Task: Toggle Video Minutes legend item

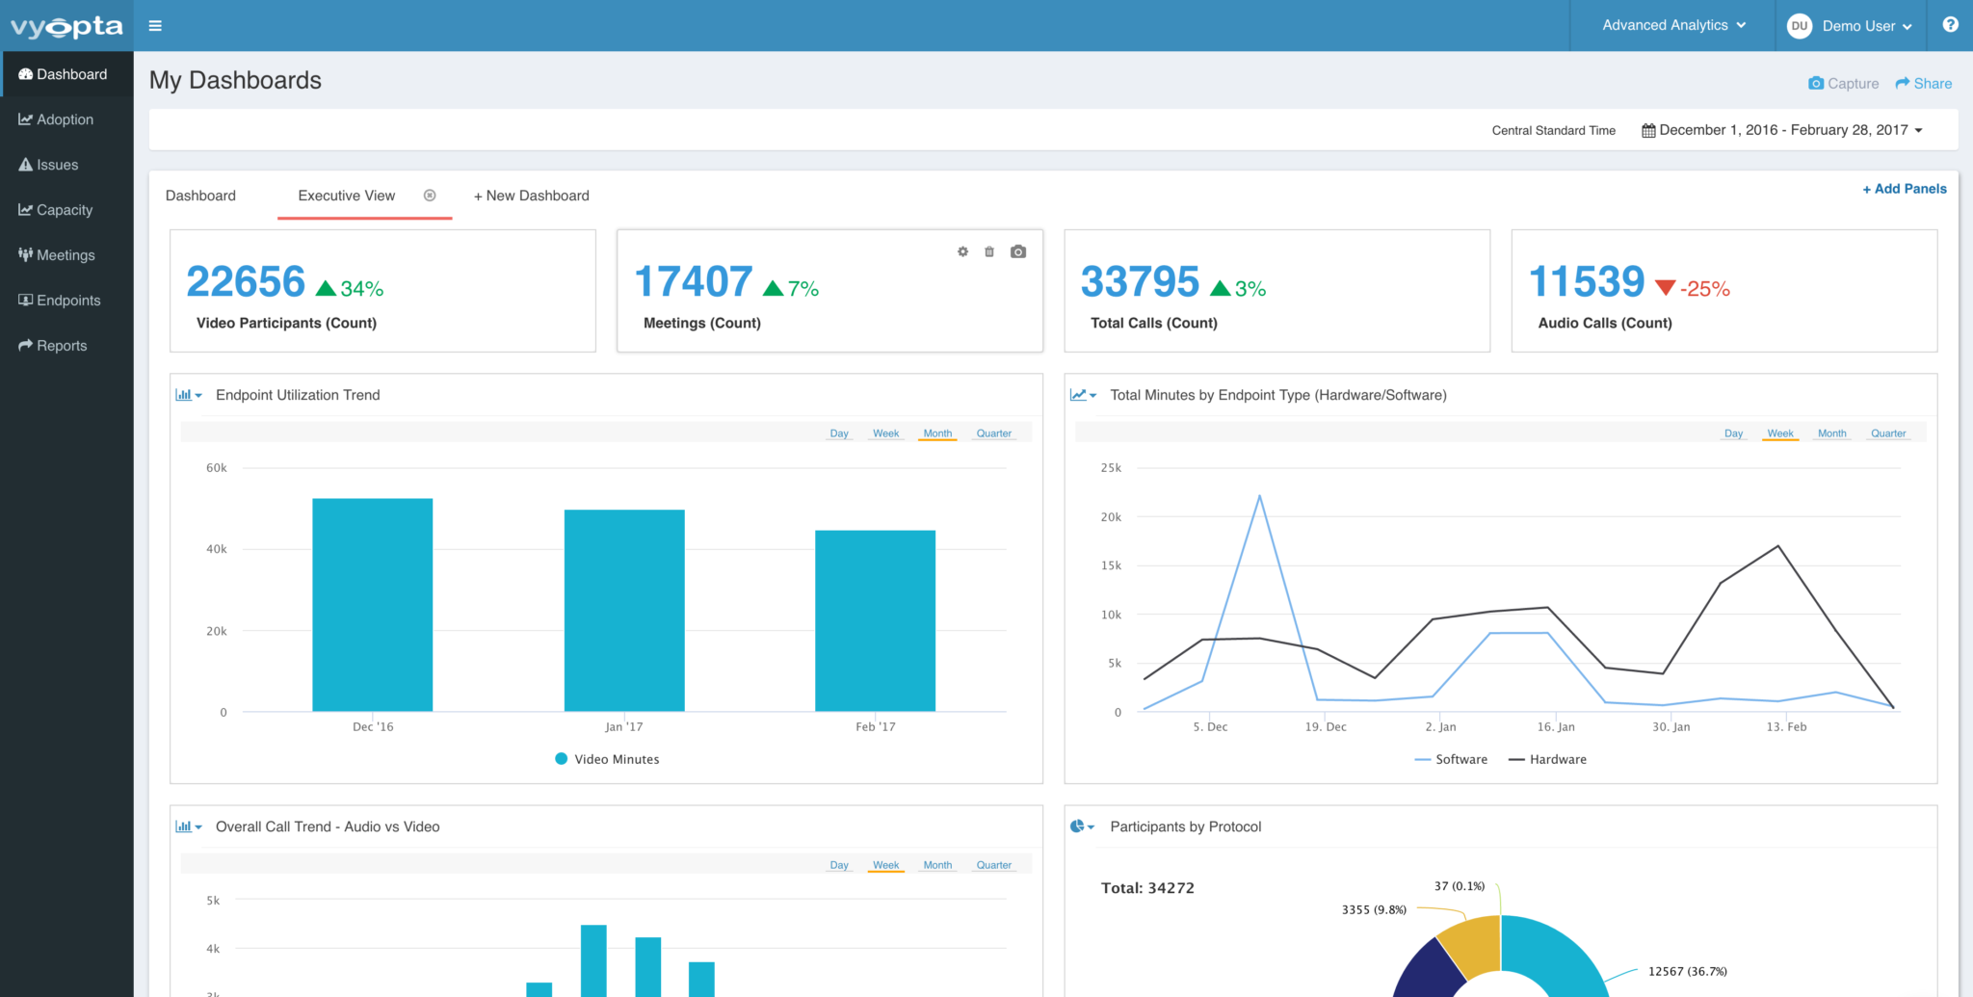Action: 608,759
